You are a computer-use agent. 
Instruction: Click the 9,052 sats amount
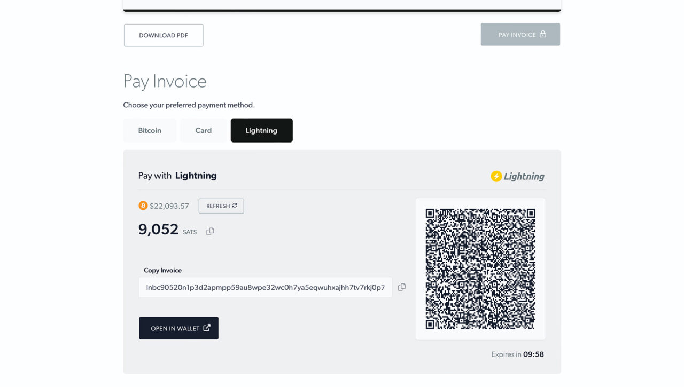pos(158,230)
